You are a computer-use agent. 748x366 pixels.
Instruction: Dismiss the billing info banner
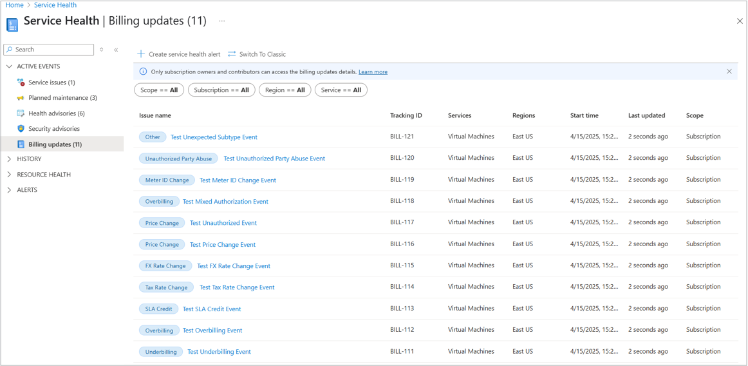click(729, 72)
